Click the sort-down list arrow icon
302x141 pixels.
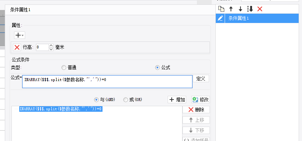tap(250, 9)
